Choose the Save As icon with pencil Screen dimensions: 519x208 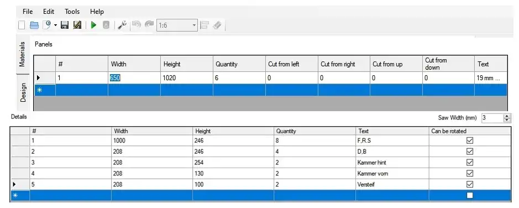click(77, 25)
